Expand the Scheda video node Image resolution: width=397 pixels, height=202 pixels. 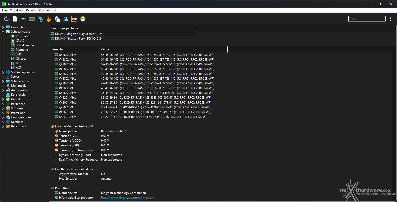pos(3,81)
